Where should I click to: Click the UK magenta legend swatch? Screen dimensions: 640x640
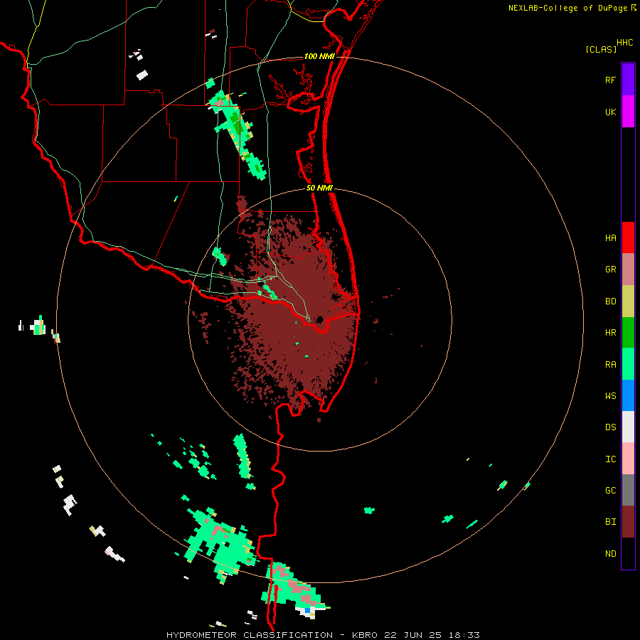point(628,112)
